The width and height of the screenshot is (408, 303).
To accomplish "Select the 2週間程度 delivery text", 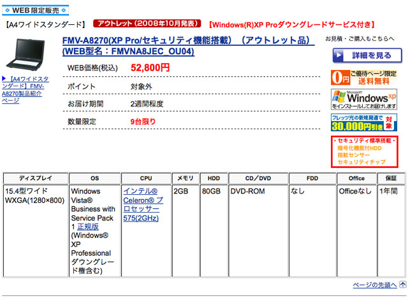I will pyautogui.click(x=147, y=104).
